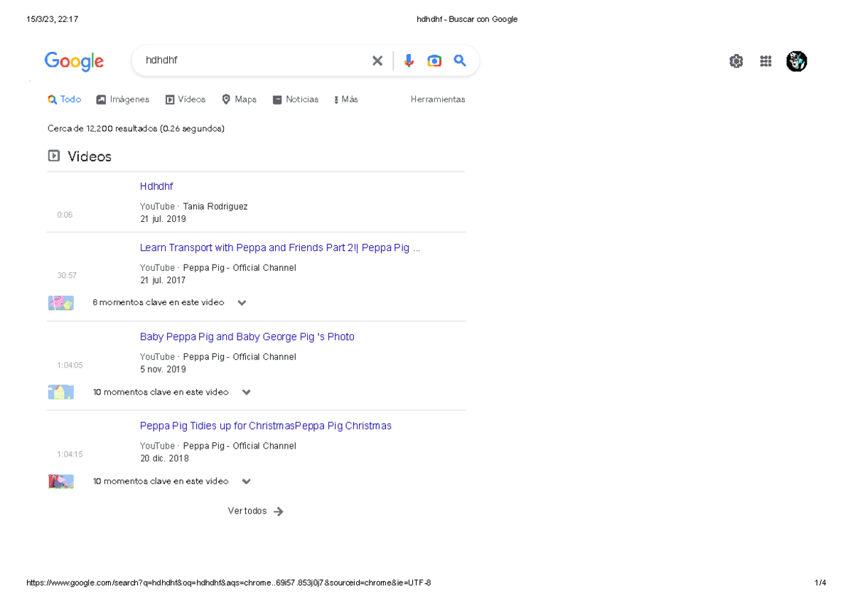Open Google Lens camera search

coord(434,60)
